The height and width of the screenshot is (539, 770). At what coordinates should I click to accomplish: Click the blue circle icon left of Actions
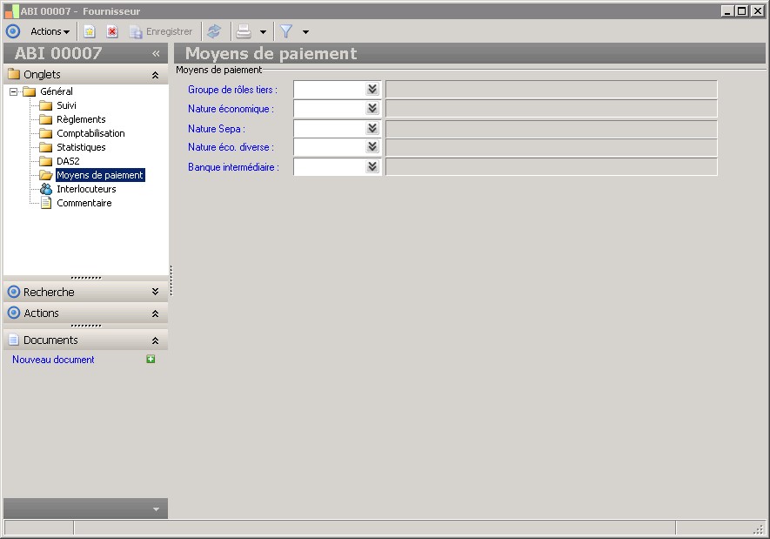point(13,31)
